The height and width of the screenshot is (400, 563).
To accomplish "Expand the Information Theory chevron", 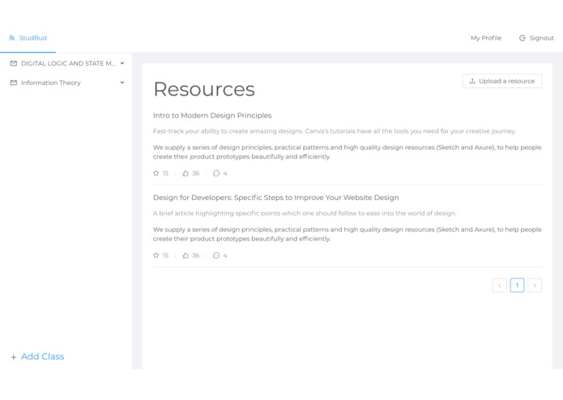I will (x=122, y=83).
